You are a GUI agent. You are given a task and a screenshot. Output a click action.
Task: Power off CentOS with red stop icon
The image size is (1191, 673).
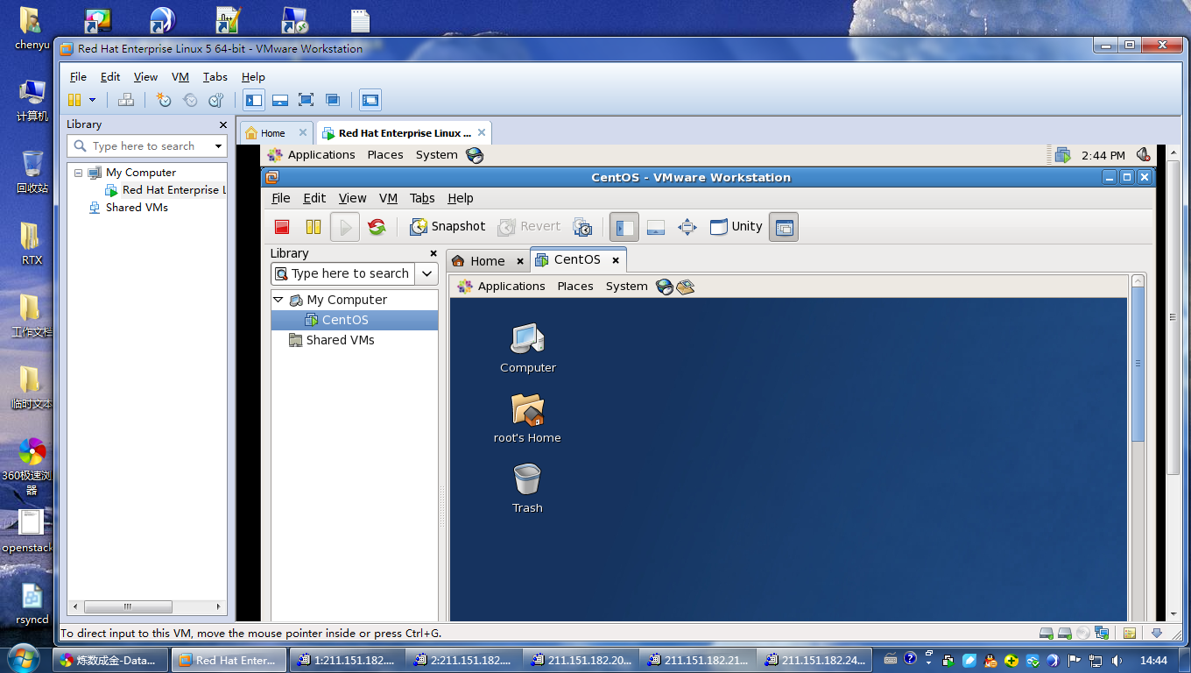pos(282,227)
